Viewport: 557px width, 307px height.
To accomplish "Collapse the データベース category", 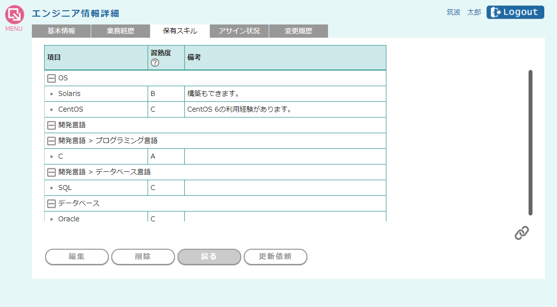I will point(51,204).
